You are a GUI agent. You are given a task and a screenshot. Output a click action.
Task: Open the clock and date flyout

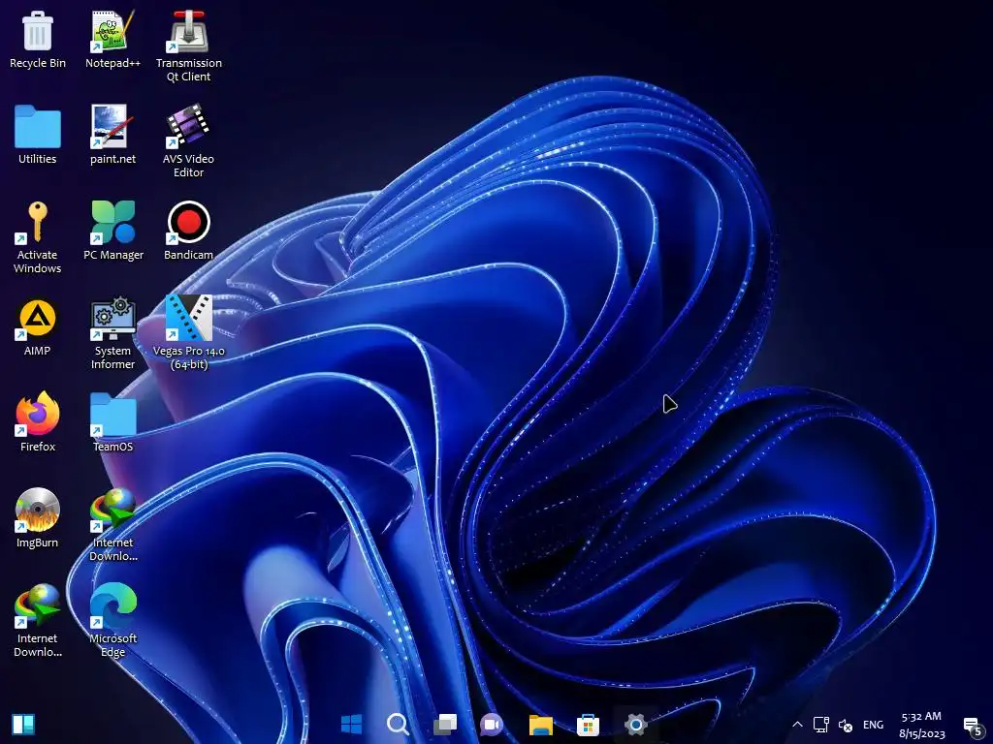click(x=921, y=725)
